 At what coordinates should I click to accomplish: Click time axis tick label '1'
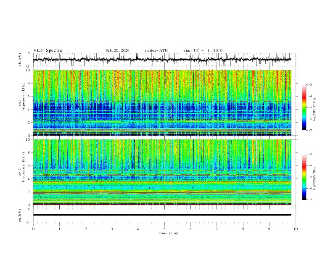59,229
